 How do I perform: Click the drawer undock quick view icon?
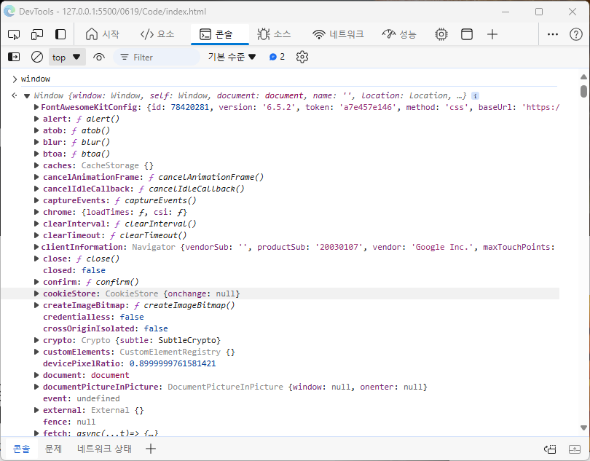(550, 449)
